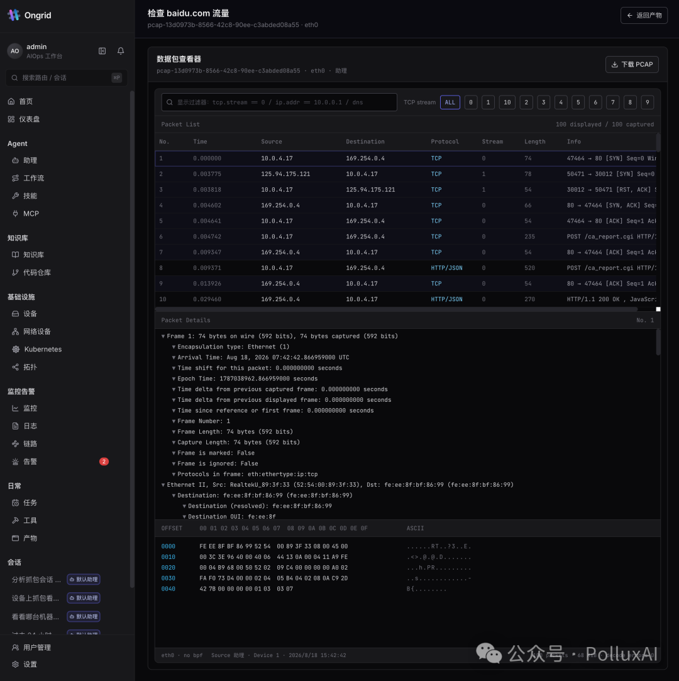Viewport: 679px width, 681px height.
Task: Filter by TCP stream 1
Action: (x=488, y=102)
